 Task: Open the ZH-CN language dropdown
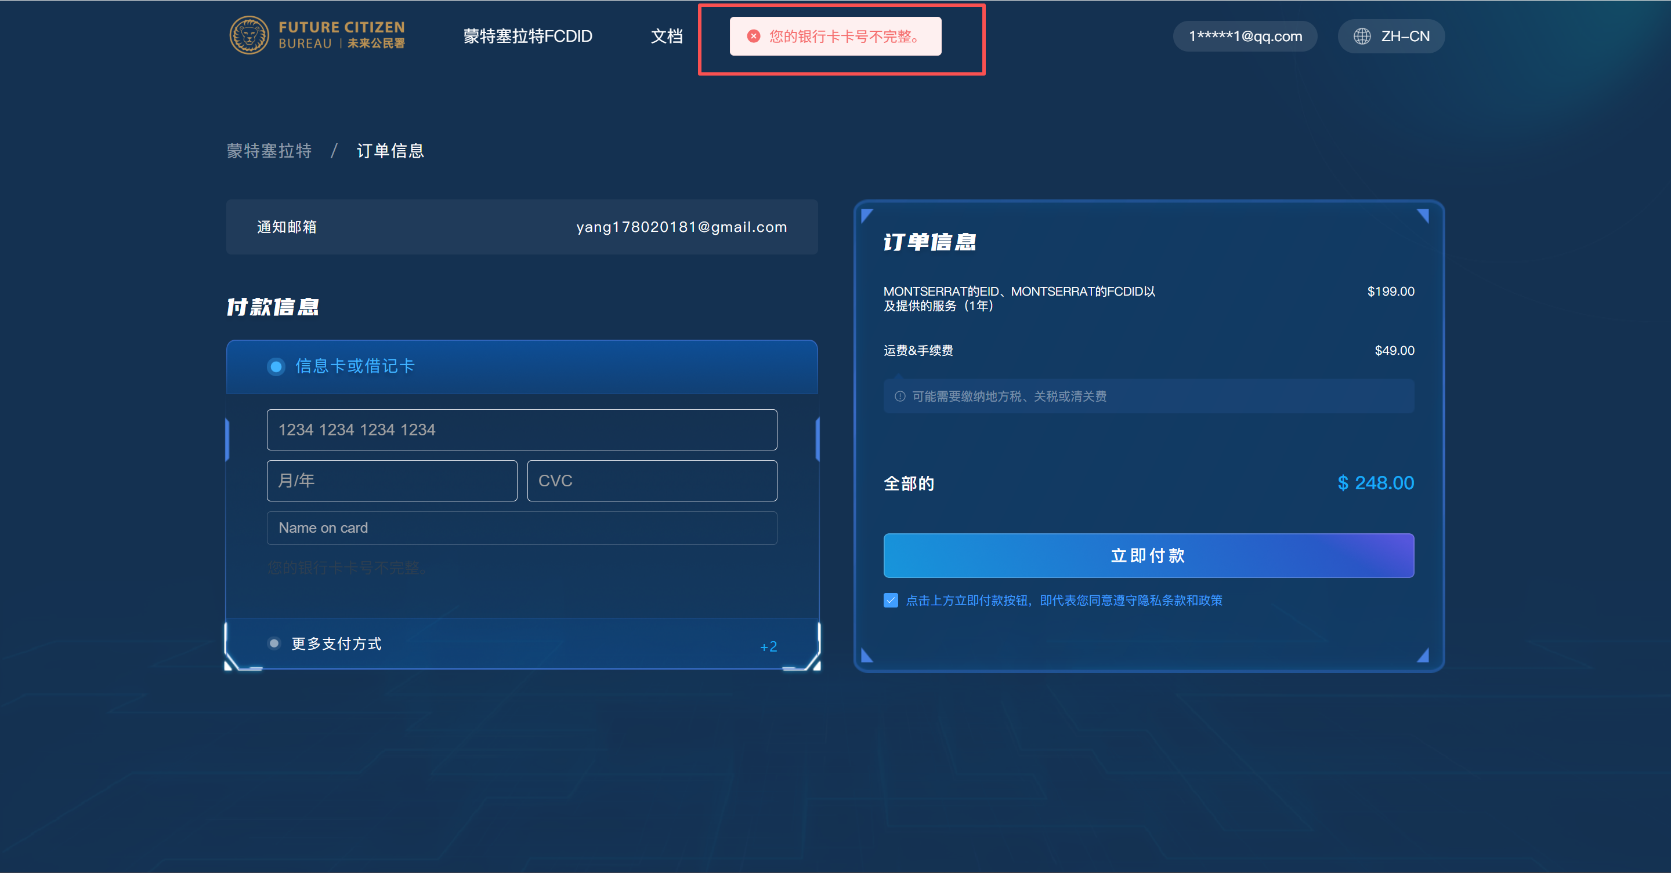(x=1404, y=37)
